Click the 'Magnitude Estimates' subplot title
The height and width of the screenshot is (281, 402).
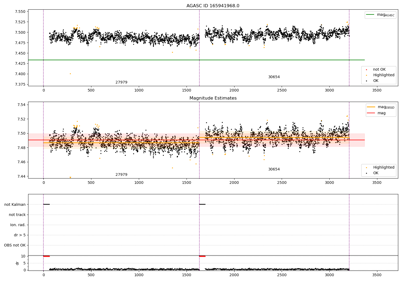(x=213, y=98)
